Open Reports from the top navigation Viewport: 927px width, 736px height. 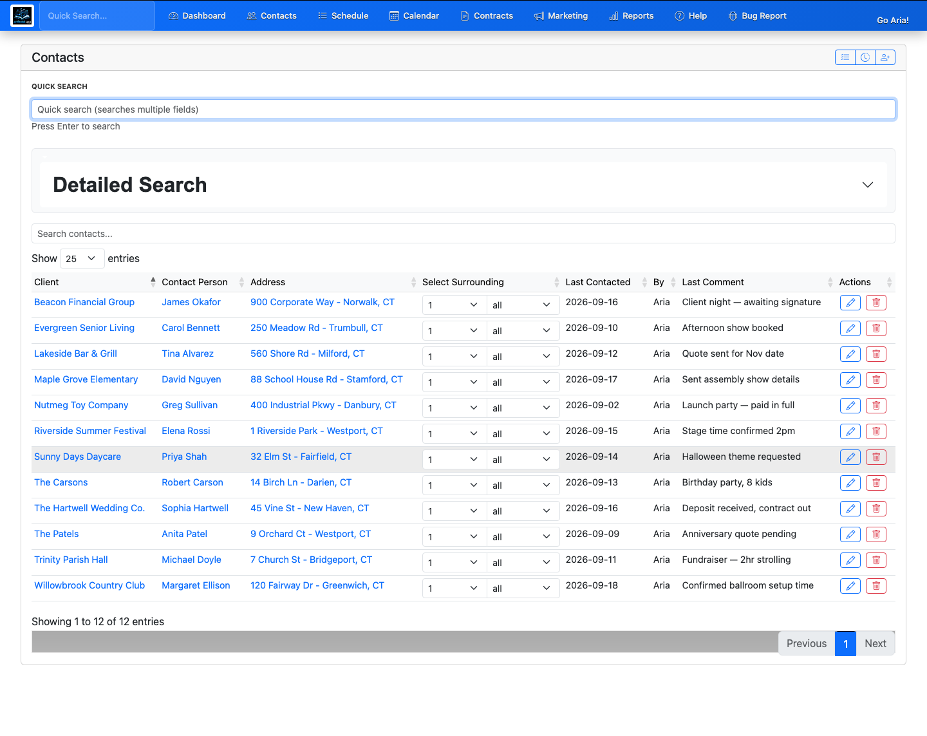pos(632,15)
